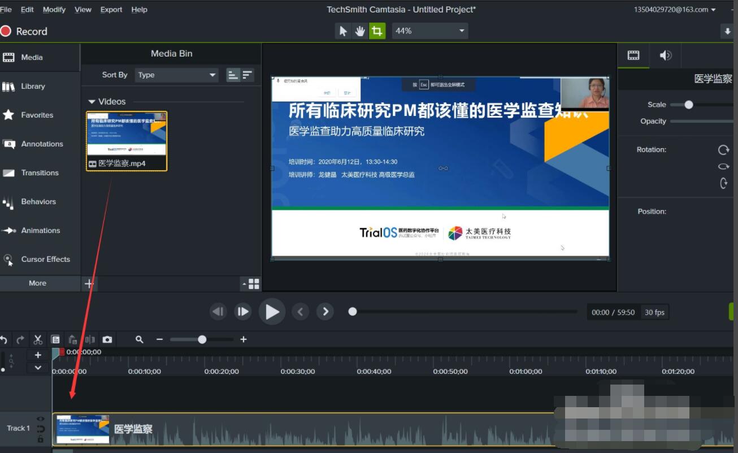Lock Track 1 with the lock icon
This screenshot has width=738, height=453.
[40, 439]
